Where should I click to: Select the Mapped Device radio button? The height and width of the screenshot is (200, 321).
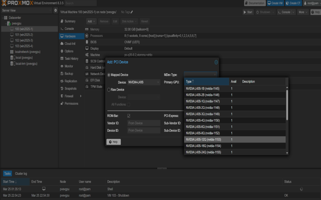pyautogui.click(x=109, y=75)
